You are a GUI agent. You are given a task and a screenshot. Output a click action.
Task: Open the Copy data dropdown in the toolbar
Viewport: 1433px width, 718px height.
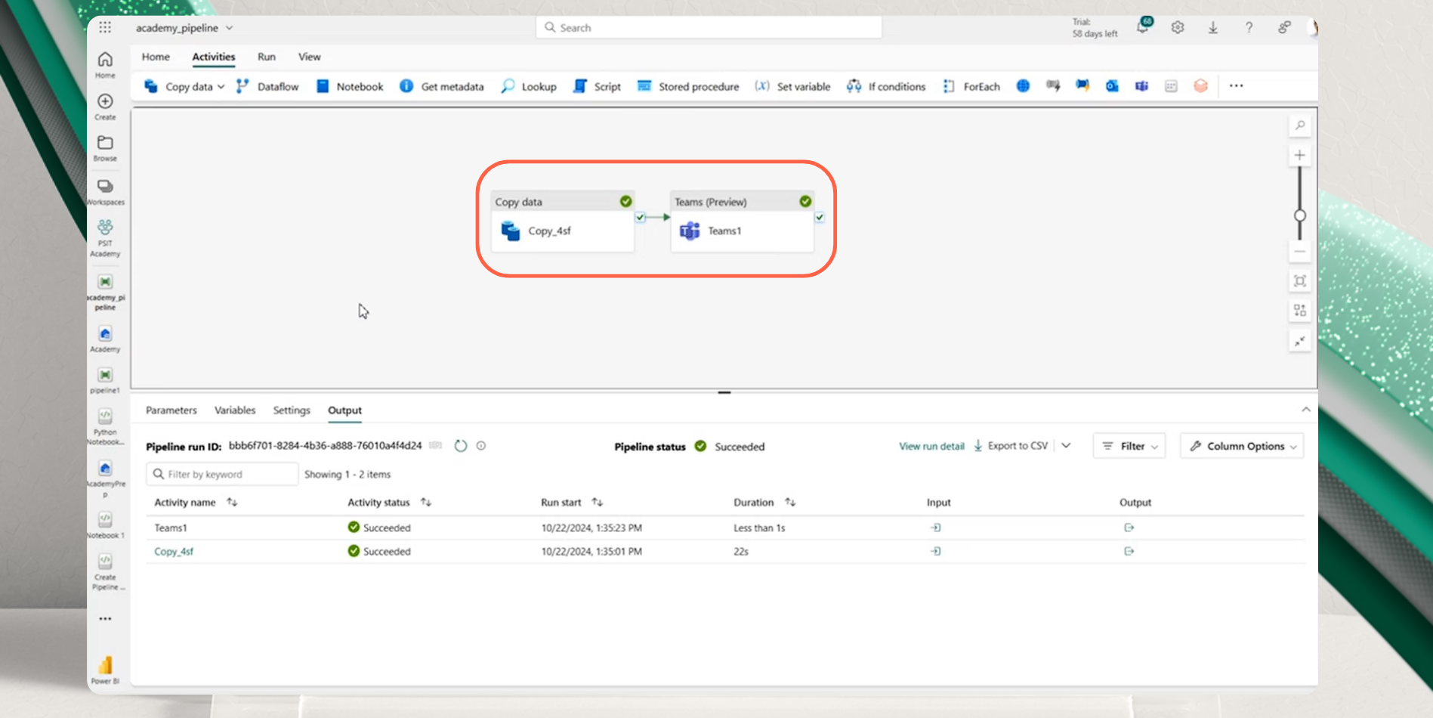221,86
